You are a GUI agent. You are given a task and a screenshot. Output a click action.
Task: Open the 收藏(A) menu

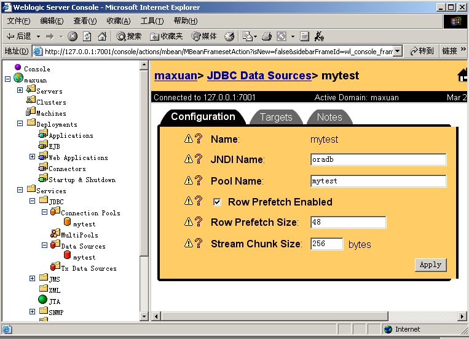119,21
